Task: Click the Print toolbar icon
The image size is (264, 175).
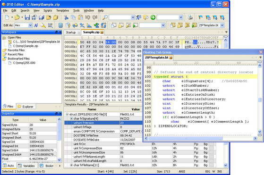Action: [x=190, y=17]
